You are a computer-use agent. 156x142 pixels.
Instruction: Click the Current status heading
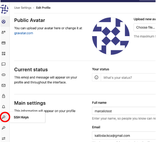(x=31, y=69)
